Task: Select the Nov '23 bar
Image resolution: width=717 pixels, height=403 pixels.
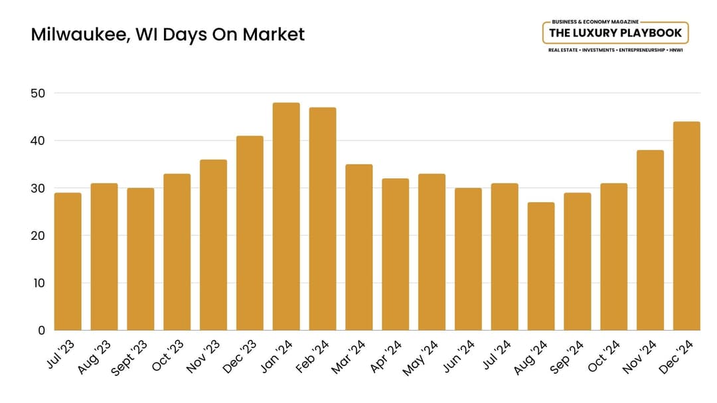Action: (x=214, y=245)
